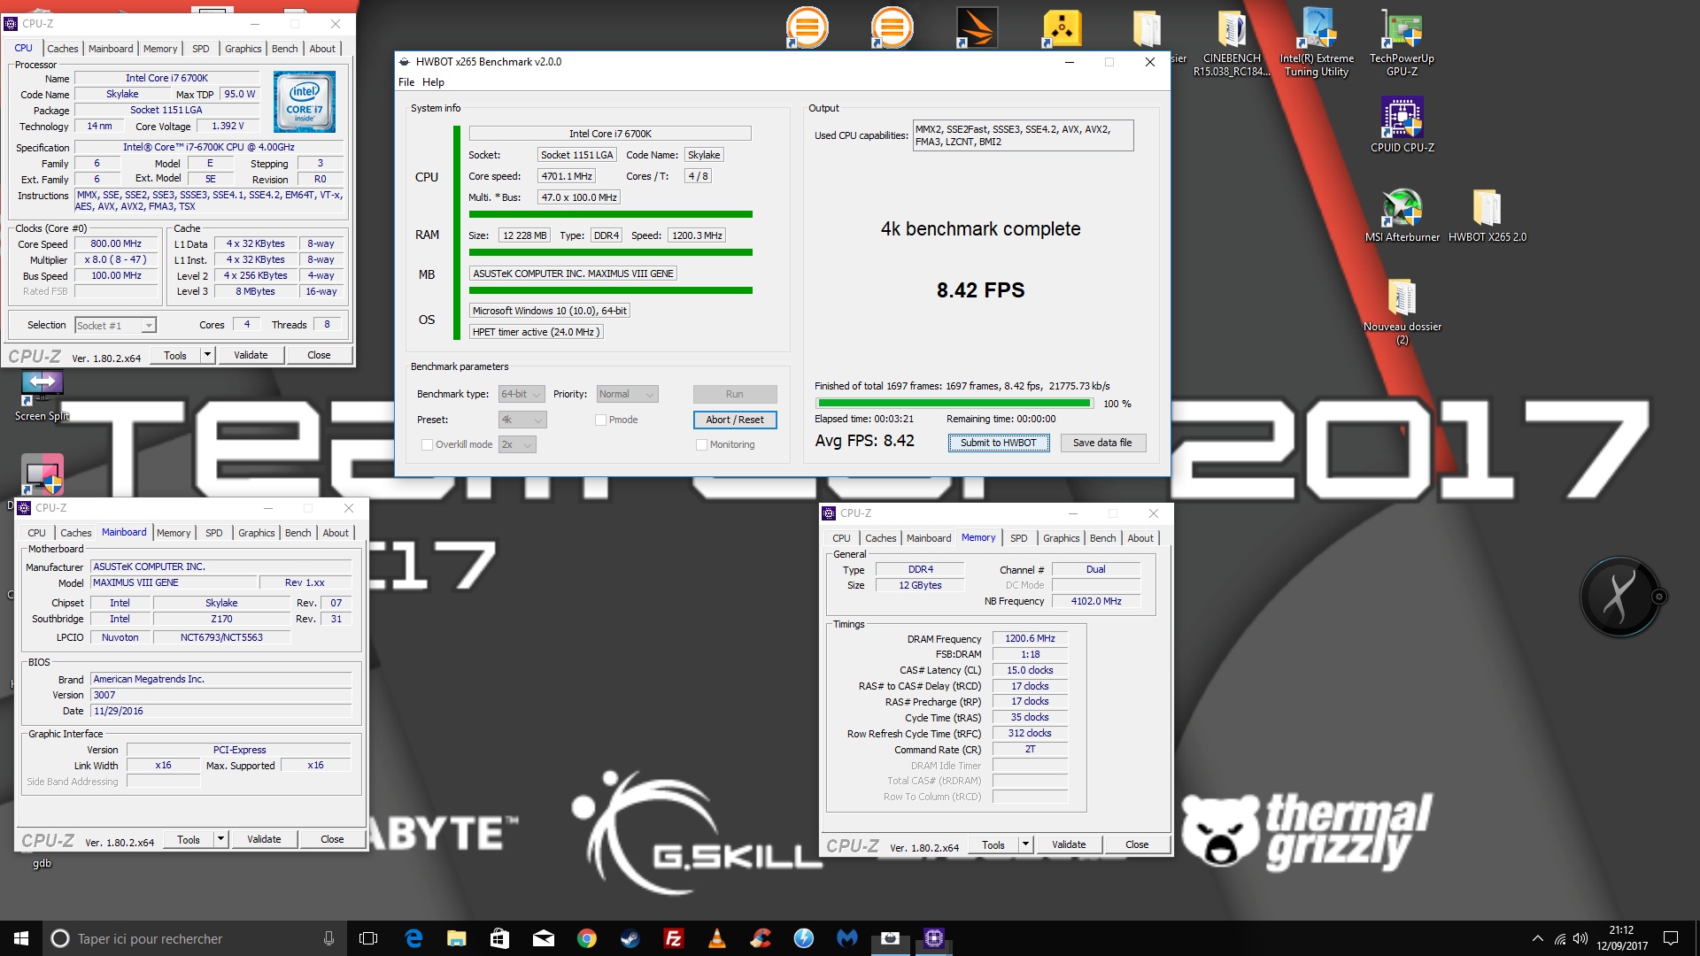
Task: Click the benchmark progress bar at 100%
Action: click(954, 404)
